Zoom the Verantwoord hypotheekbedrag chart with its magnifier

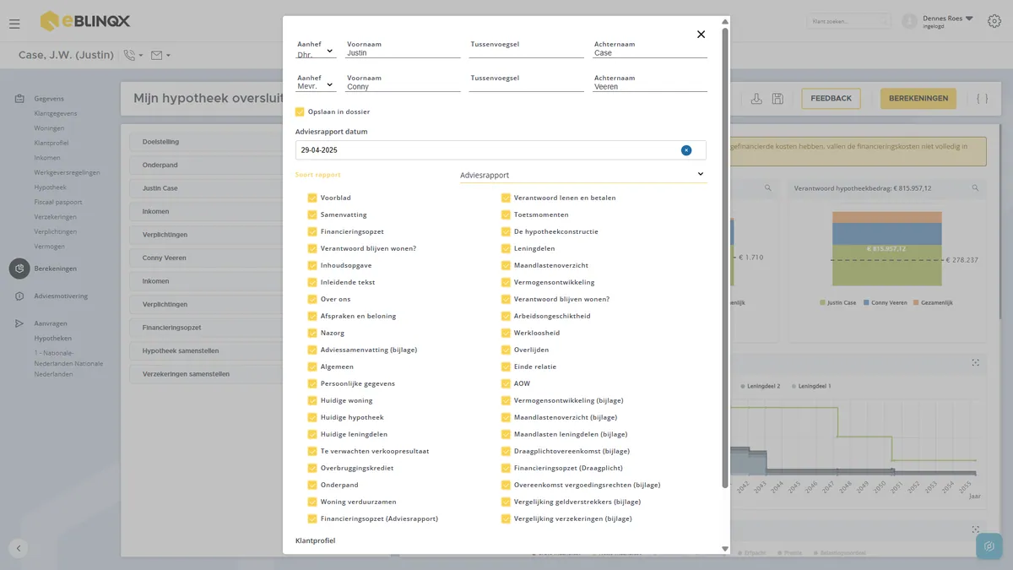coord(975,188)
